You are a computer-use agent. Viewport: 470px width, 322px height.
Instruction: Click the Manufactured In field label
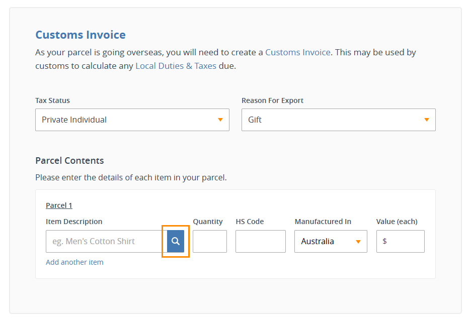click(x=323, y=222)
